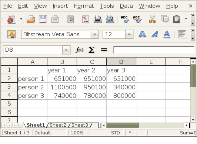197x144 pixels.
Task: Select cell containing 800000
Action: [x=121, y=96]
